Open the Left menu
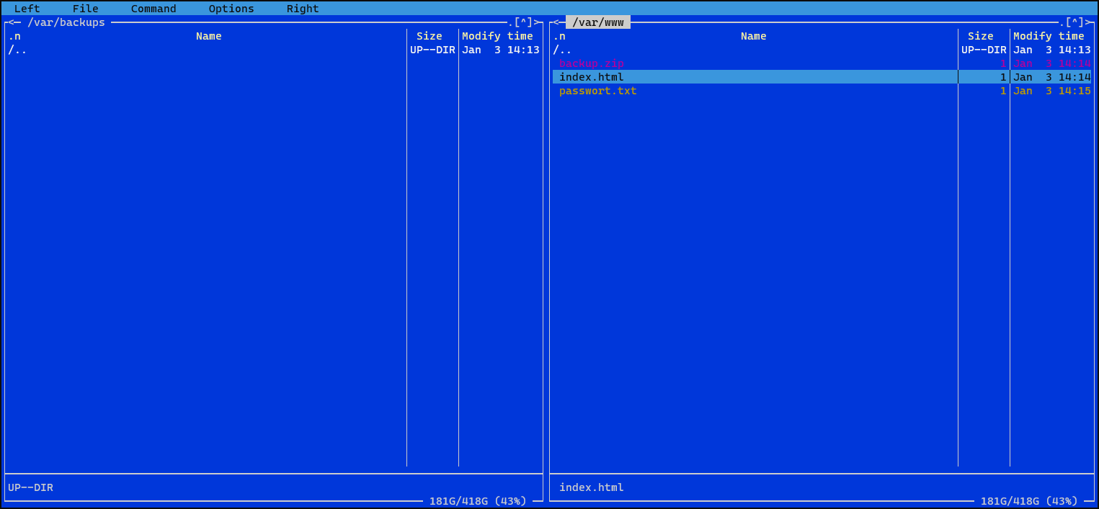 27,9
